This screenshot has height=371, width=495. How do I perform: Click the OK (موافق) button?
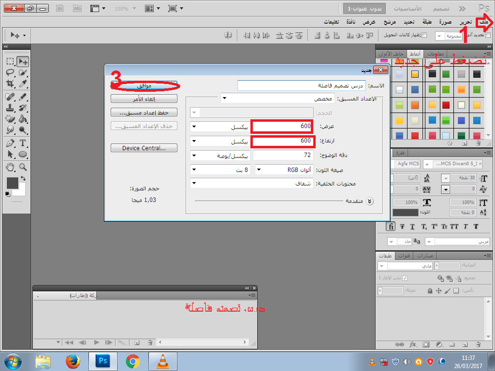pos(144,86)
